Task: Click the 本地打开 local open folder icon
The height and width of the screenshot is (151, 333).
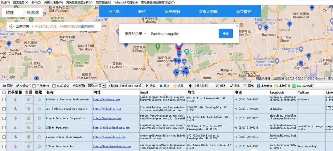Action: click(x=276, y=86)
